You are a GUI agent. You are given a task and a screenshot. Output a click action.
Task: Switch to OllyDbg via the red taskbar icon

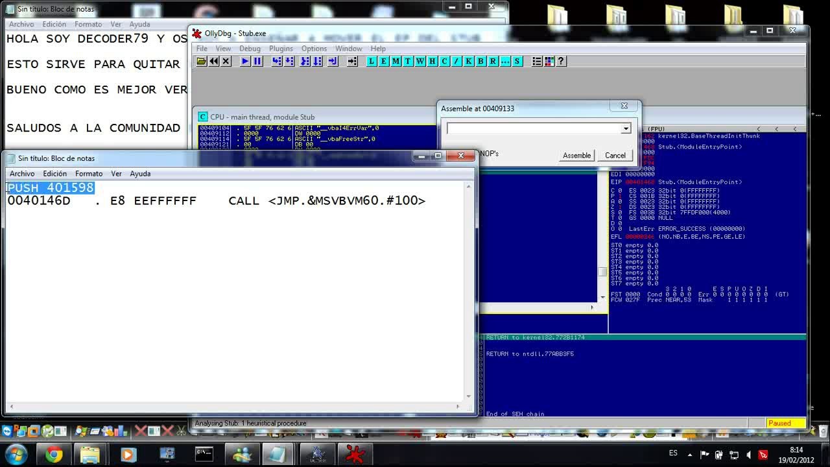(x=355, y=455)
